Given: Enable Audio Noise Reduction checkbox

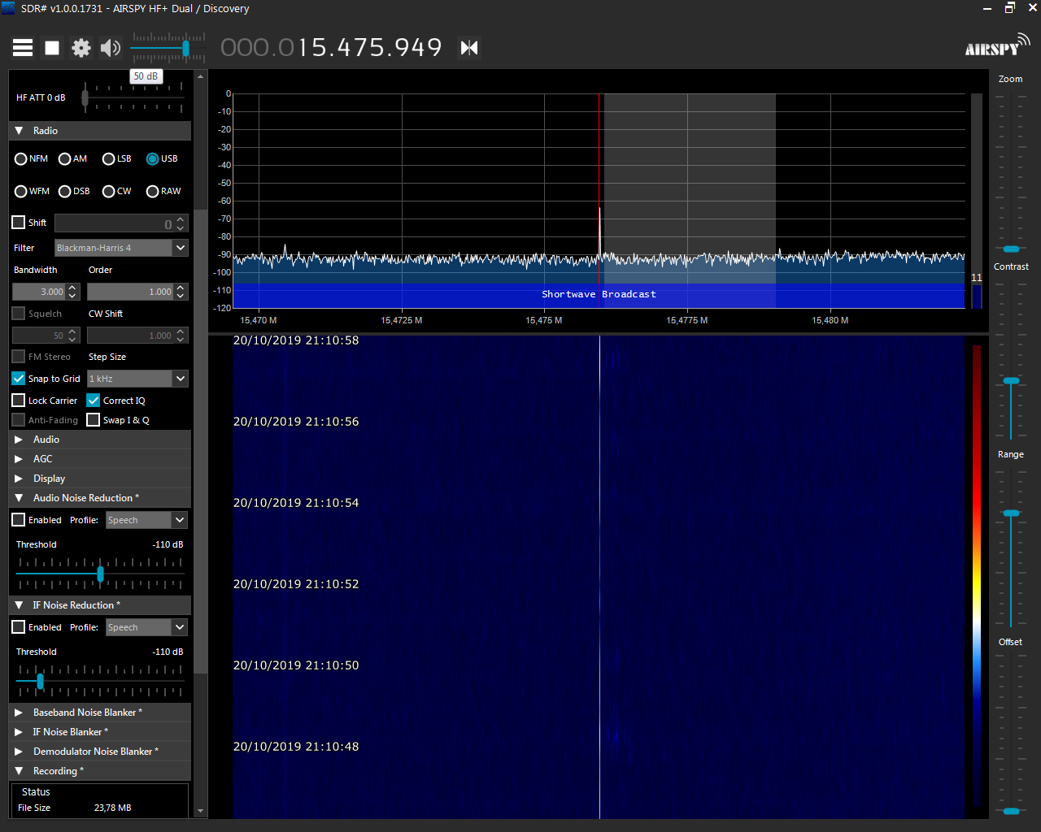Looking at the screenshot, I should click(x=19, y=520).
